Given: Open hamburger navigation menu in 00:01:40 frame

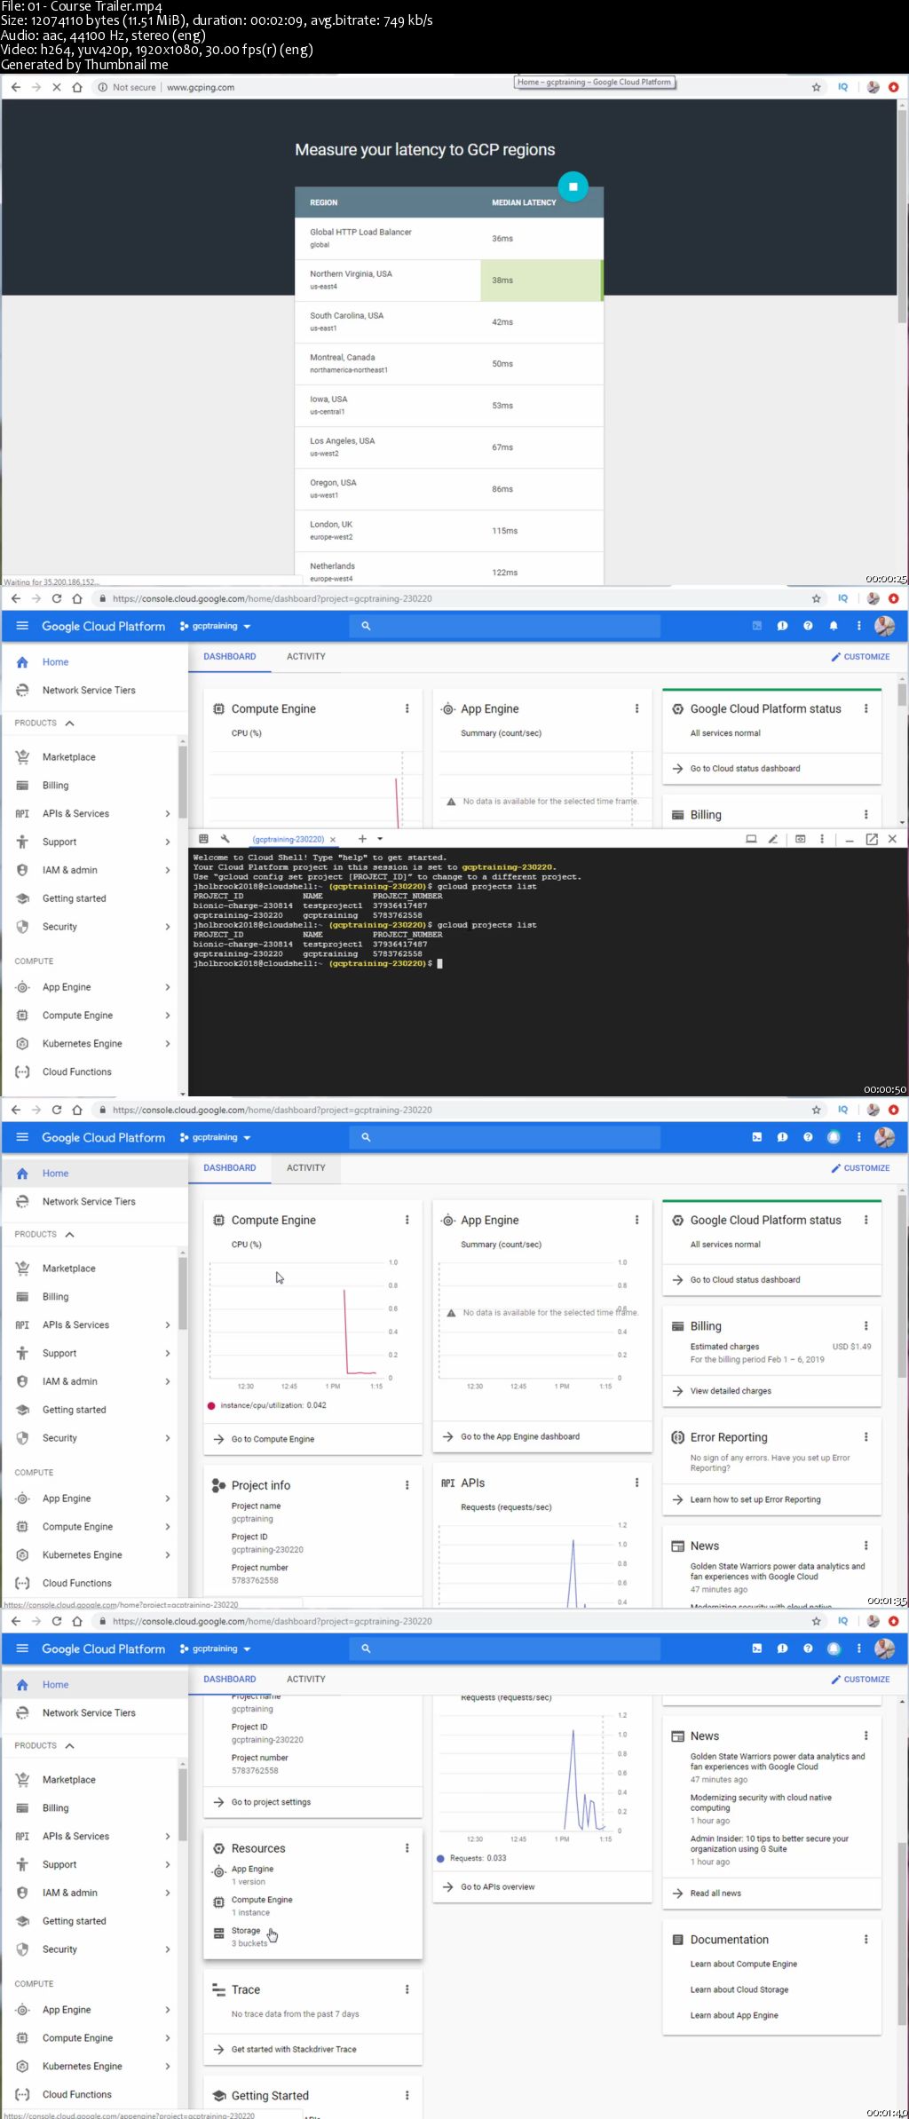Looking at the screenshot, I should [x=22, y=1649].
